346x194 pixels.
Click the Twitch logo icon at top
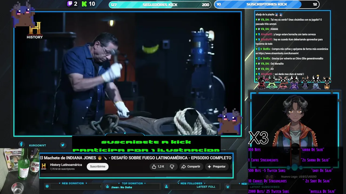pos(70,4)
